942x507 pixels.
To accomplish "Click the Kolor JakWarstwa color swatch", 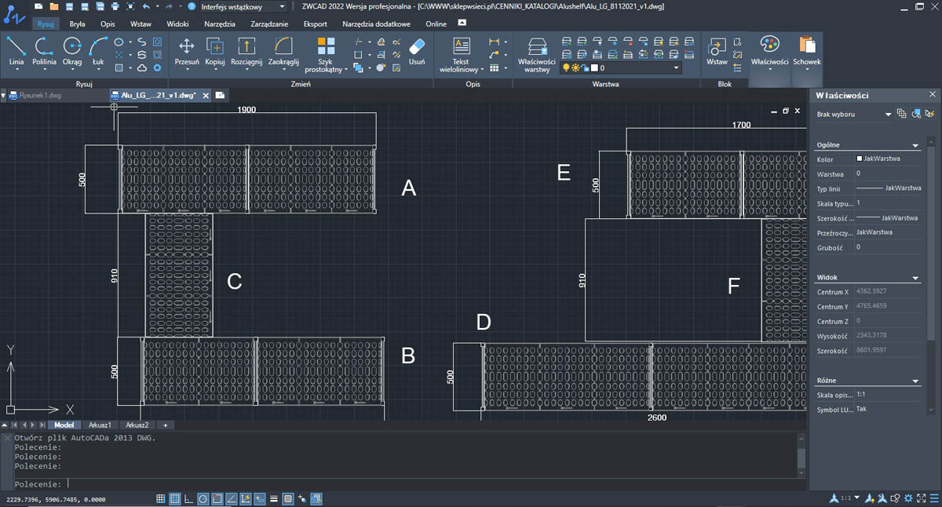I will click(x=860, y=159).
